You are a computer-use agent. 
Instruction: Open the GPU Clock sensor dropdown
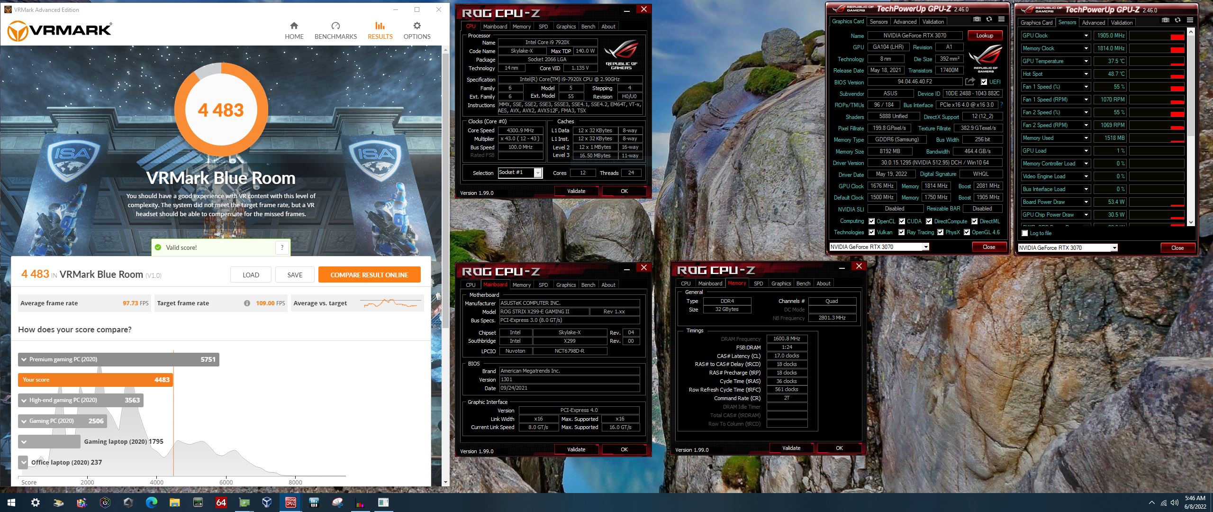click(x=1086, y=36)
